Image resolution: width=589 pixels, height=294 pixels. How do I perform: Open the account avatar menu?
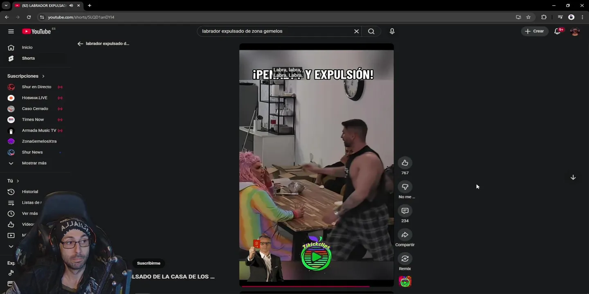pyautogui.click(x=575, y=31)
